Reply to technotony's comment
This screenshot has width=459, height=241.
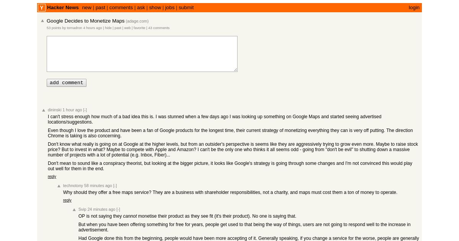(67, 200)
